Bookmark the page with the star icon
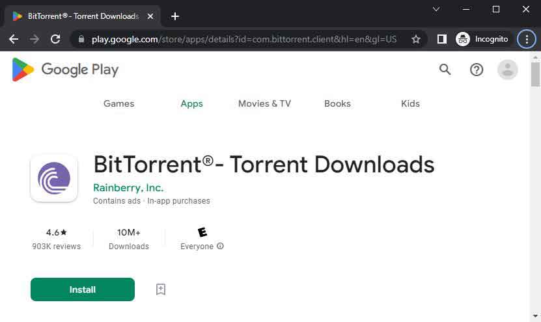This screenshot has width=541, height=322. pyautogui.click(x=416, y=39)
